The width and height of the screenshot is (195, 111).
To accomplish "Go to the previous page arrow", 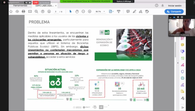I will point(43,12).
